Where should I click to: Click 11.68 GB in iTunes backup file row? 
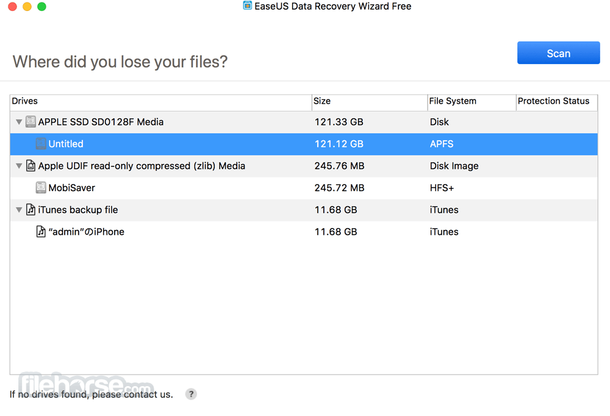(x=335, y=210)
